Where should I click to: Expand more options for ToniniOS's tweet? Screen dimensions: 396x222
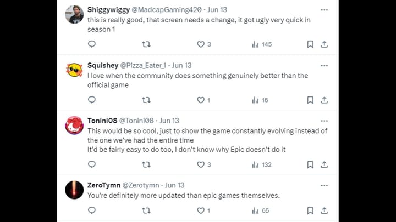(324, 121)
